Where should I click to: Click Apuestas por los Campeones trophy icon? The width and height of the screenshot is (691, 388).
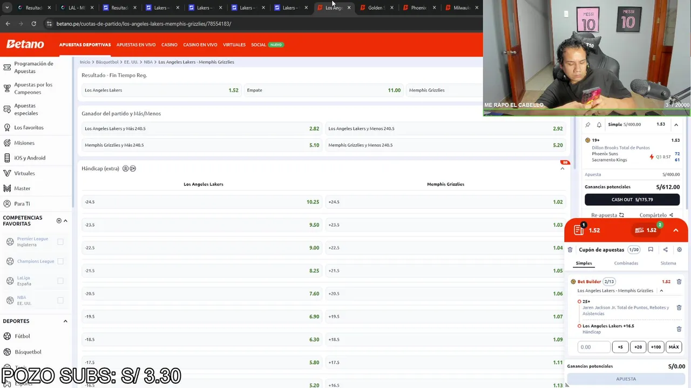point(7,88)
